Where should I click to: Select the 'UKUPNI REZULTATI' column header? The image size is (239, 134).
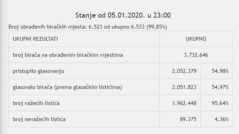click(x=35, y=39)
